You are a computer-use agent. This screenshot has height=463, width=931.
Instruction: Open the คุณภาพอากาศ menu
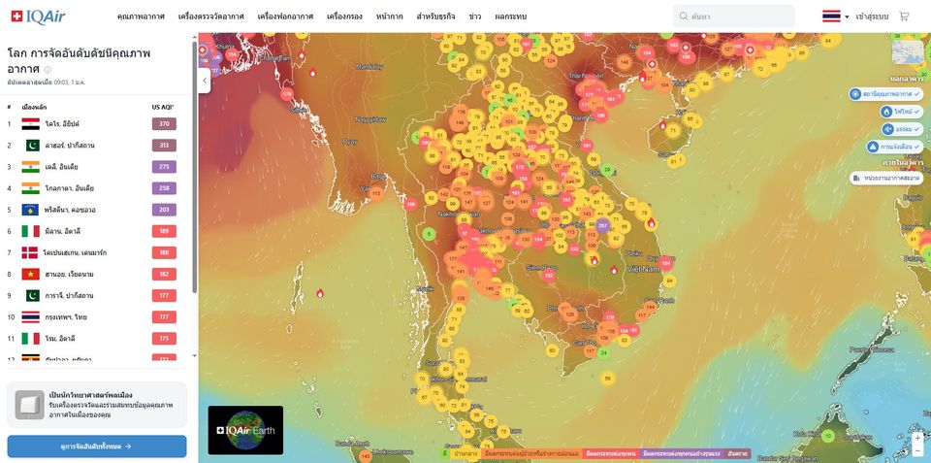pyautogui.click(x=140, y=17)
